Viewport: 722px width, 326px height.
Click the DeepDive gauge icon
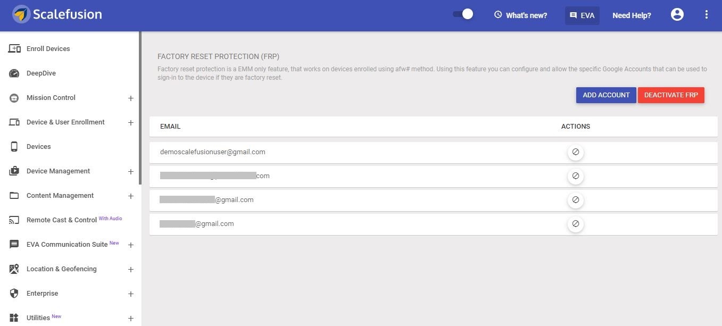pos(14,73)
